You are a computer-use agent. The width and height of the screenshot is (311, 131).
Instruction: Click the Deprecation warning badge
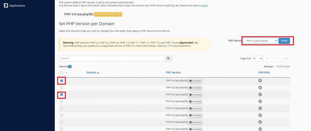(x=108, y=14)
